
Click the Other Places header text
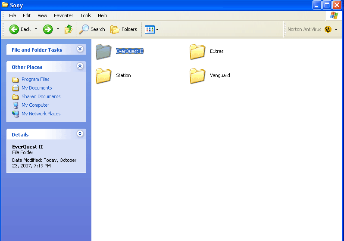[27, 67]
